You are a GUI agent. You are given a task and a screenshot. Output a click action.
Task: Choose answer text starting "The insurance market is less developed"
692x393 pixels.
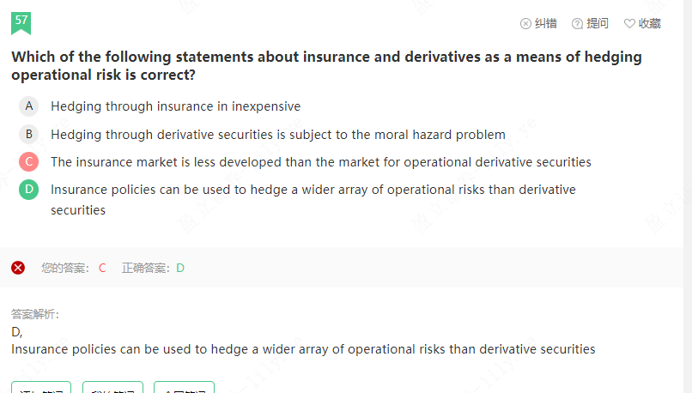(320, 161)
